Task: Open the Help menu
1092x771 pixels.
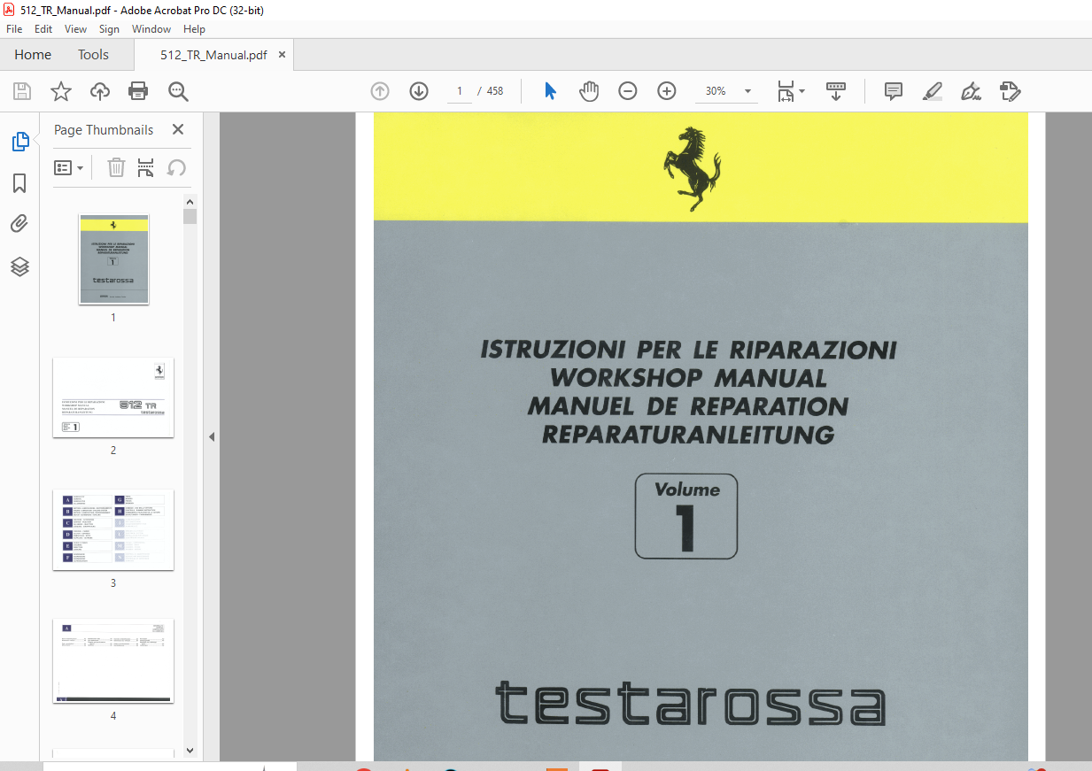Action: click(194, 29)
